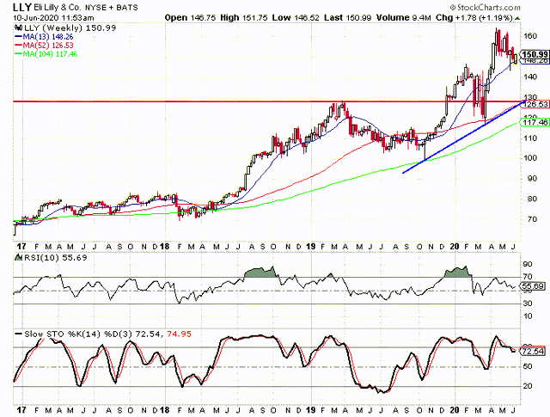Click the 72.54 stochastic axis tag
Screen dimensions: 550x417
click(533, 351)
